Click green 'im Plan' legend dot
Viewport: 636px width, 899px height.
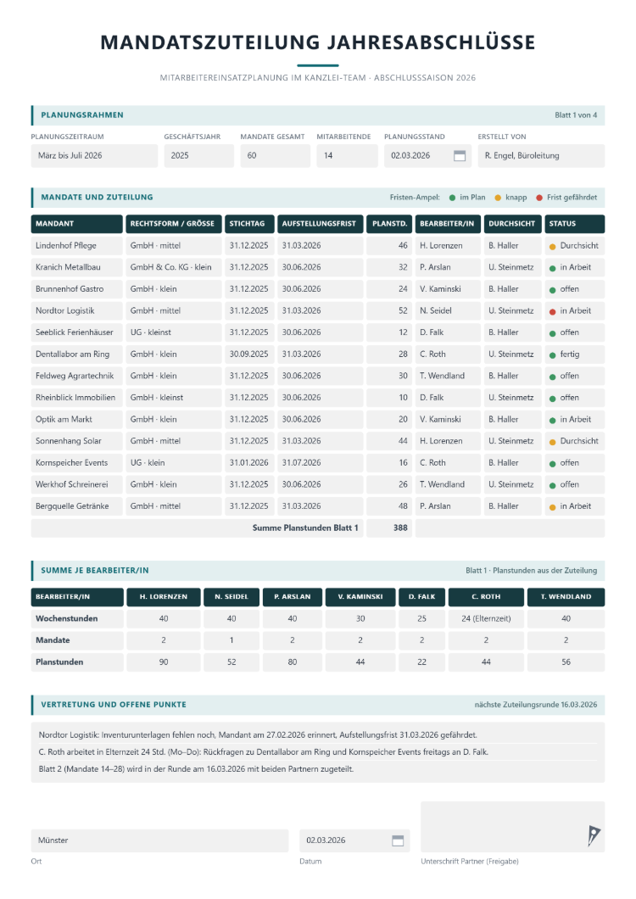(x=452, y=198)
